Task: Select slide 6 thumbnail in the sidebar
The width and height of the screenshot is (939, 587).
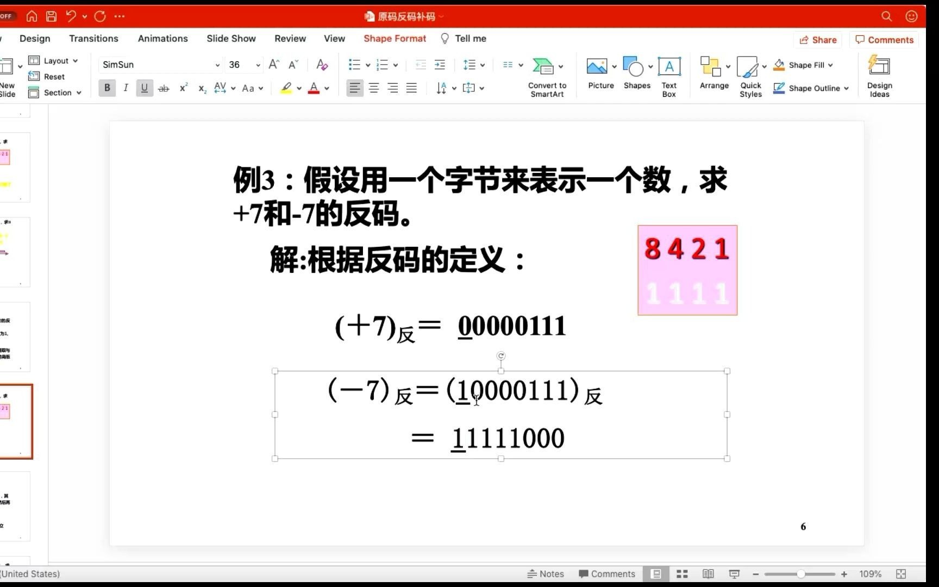Action: pos(16,421)
